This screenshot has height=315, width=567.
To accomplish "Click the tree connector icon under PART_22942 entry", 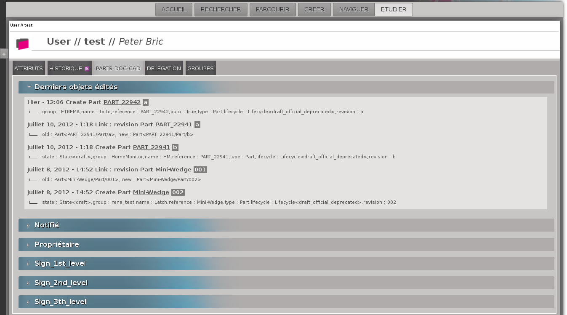I will [33, 112].
